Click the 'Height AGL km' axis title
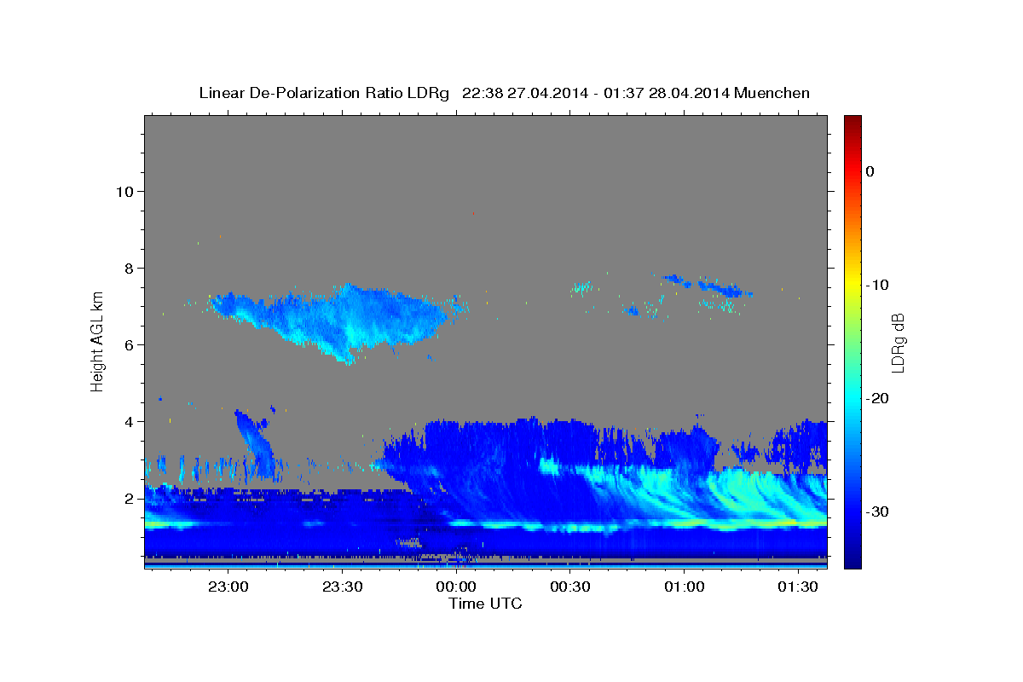 tap(98, 340)
